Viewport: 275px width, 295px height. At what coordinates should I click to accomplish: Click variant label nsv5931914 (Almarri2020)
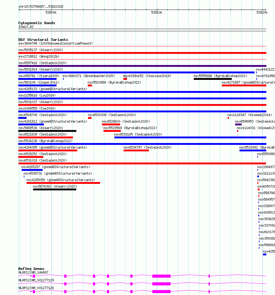pyautogui.click(x=41, y=69)
